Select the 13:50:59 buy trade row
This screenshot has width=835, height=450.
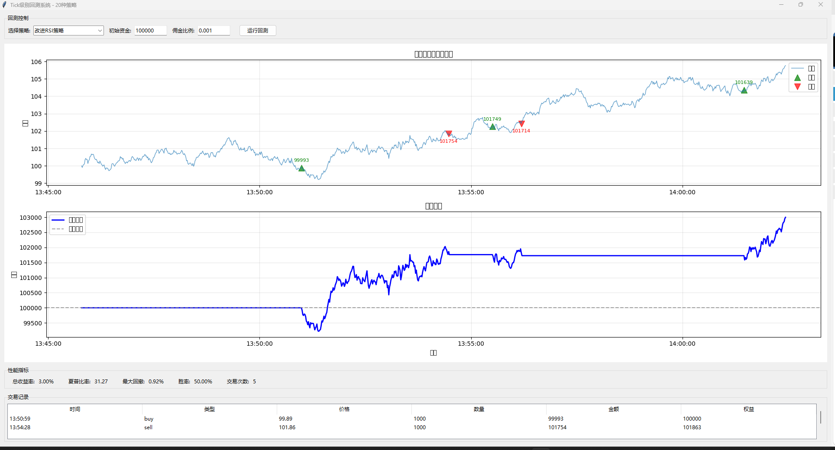click(217, 419)
